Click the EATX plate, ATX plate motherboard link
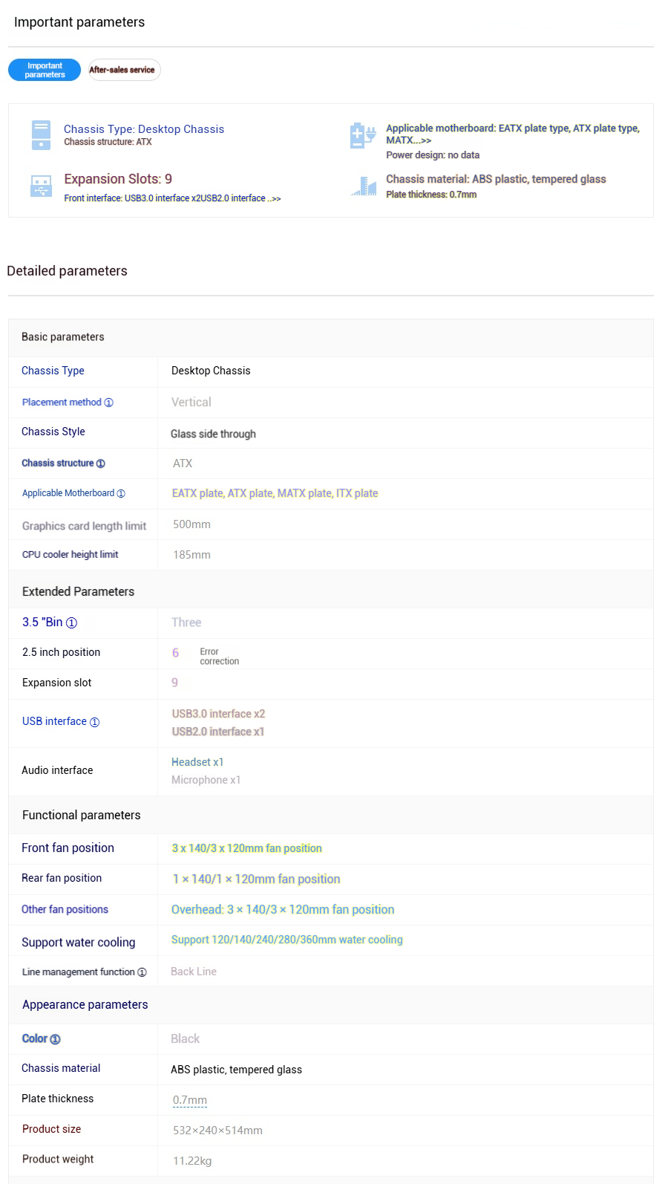668x1184 pixels. click(x=275, y=493)
